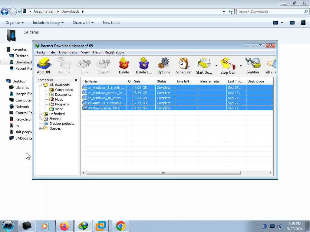This screenshot has height=232, width=310.
Task: Select the Video category
Action: pos(59,109)
